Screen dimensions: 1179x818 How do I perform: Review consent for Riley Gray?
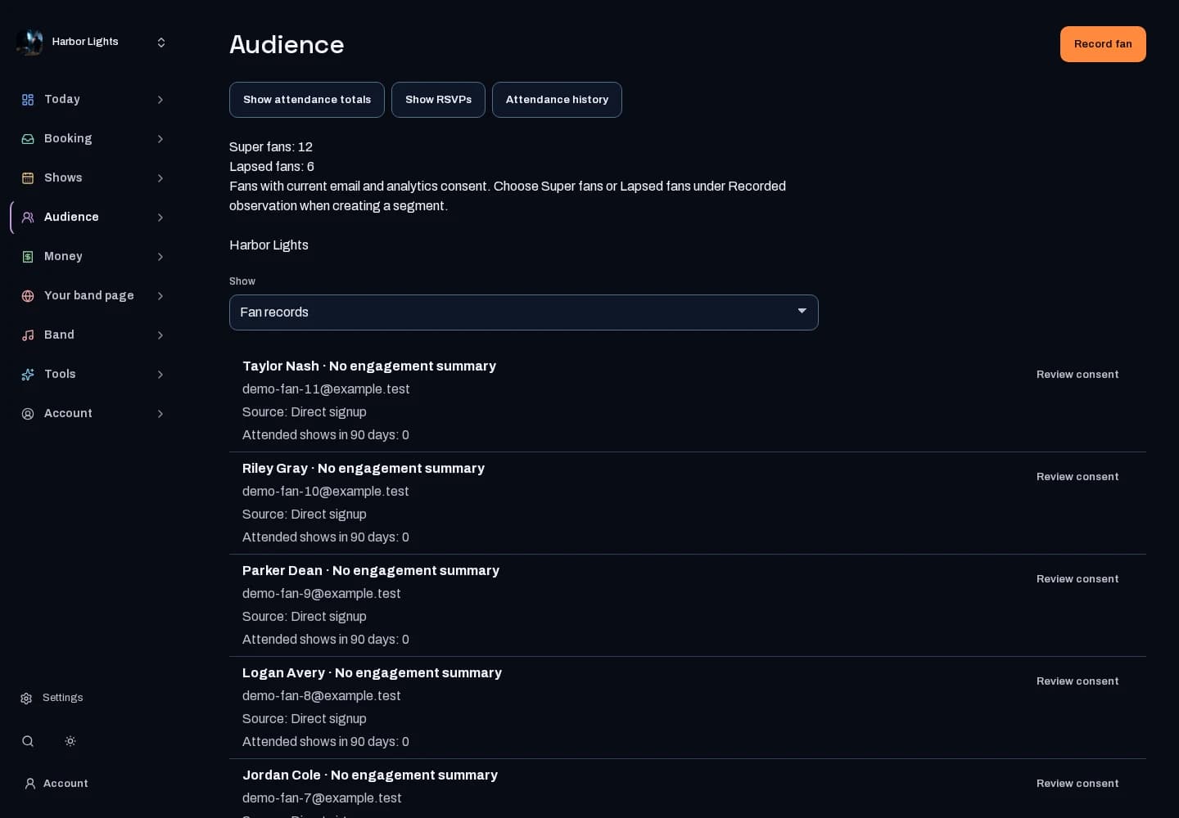(x=1077, y=477)
